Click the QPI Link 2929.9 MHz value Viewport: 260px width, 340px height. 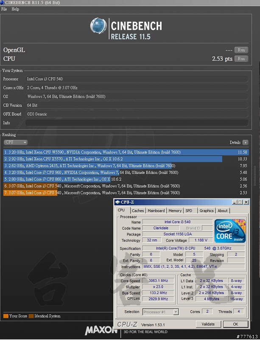coord(158,299)
